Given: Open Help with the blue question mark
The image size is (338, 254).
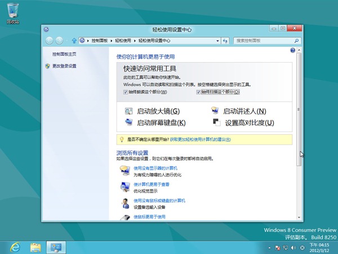Looking at the screenshot, I should click(x=292, y=50).
